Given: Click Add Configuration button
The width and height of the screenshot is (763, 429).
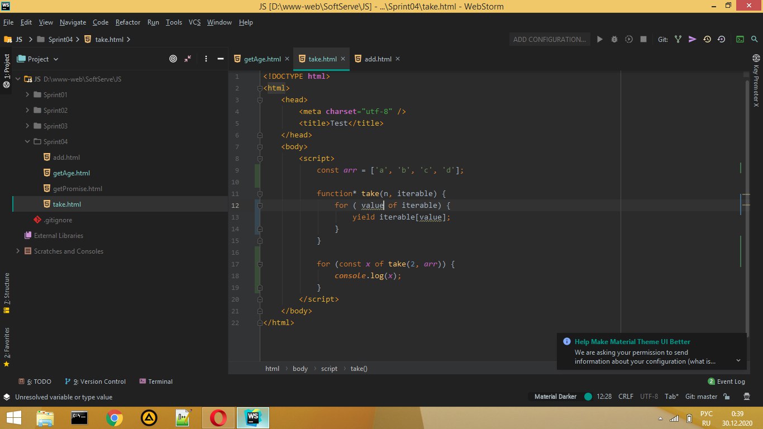Looking at the screenshot, I should coord(550,39).
